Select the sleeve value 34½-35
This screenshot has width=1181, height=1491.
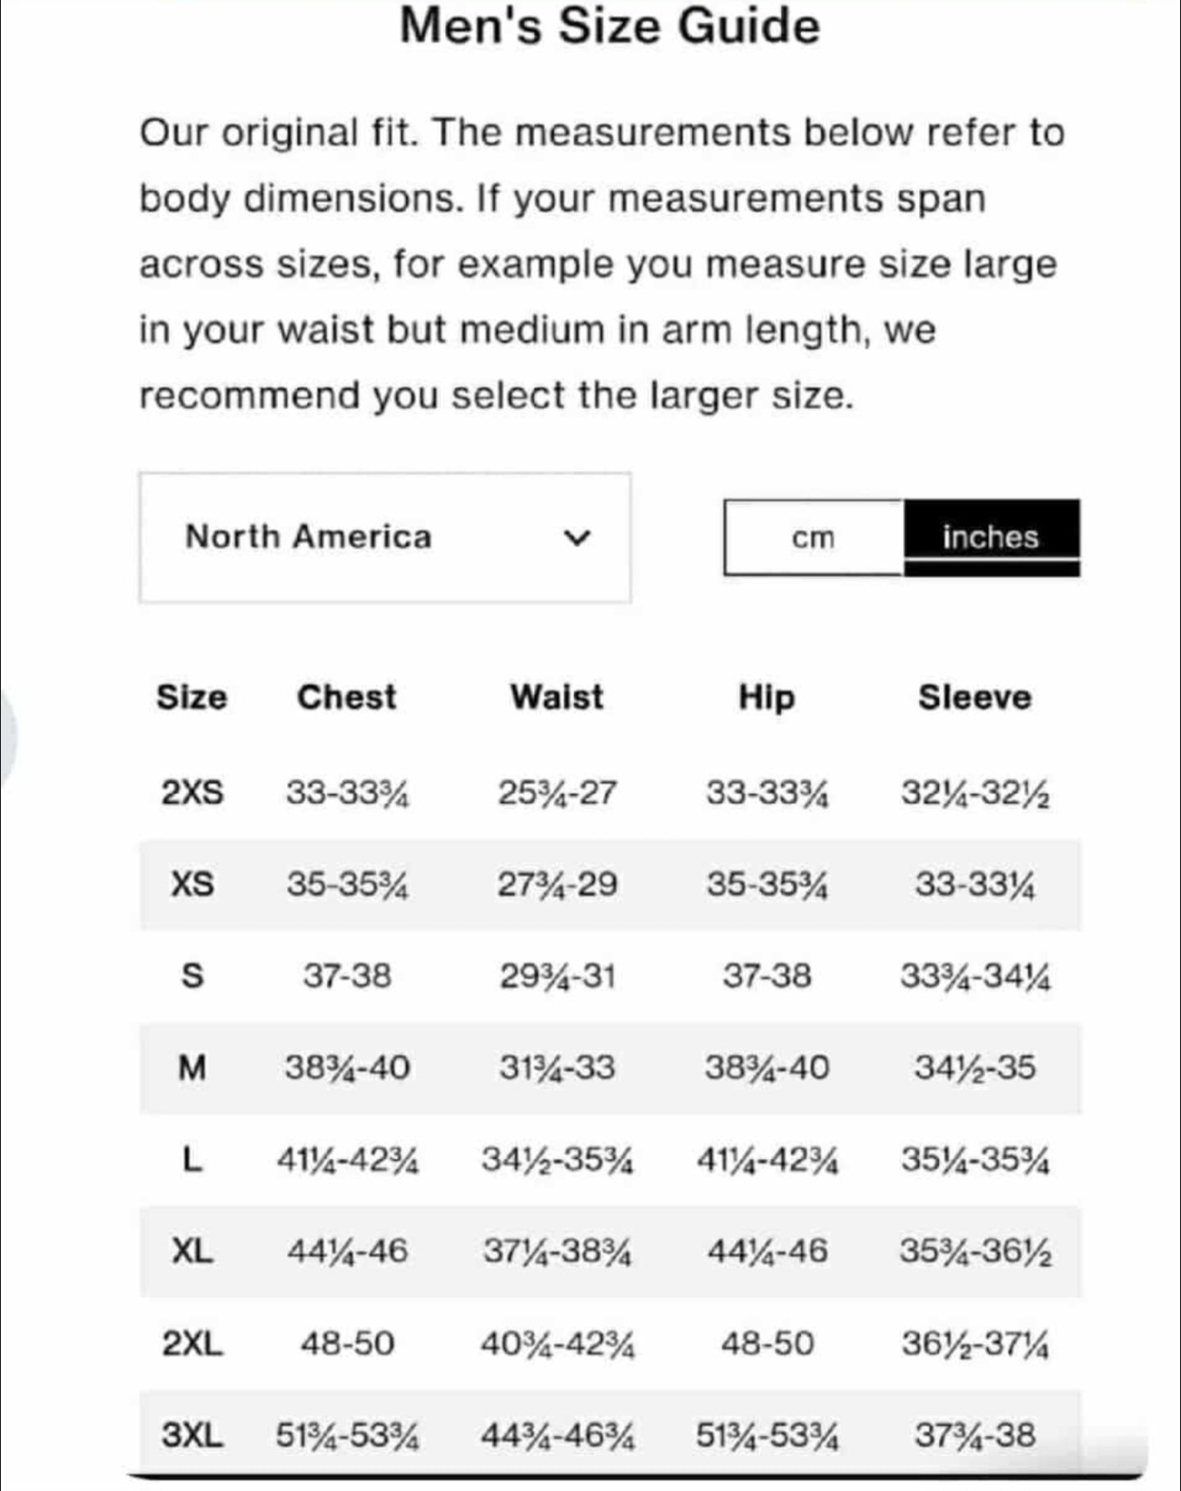coord(975,1068)
